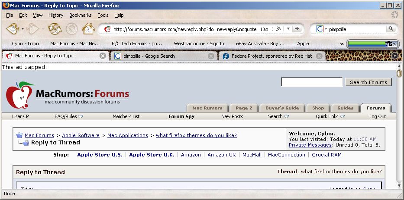Open Private Messages link
Viewport: 404px width, 200px height.
310,145
